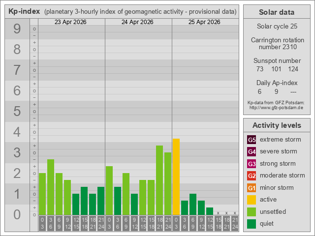
Task: Click the Solar data panel heading
Action: click(x=276, y=12)
